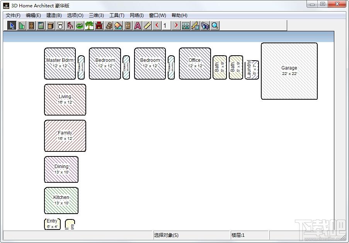Select the Bedroom box adjacent to Office
Screen dimensions: 349x243
click(x=150, y=63)
